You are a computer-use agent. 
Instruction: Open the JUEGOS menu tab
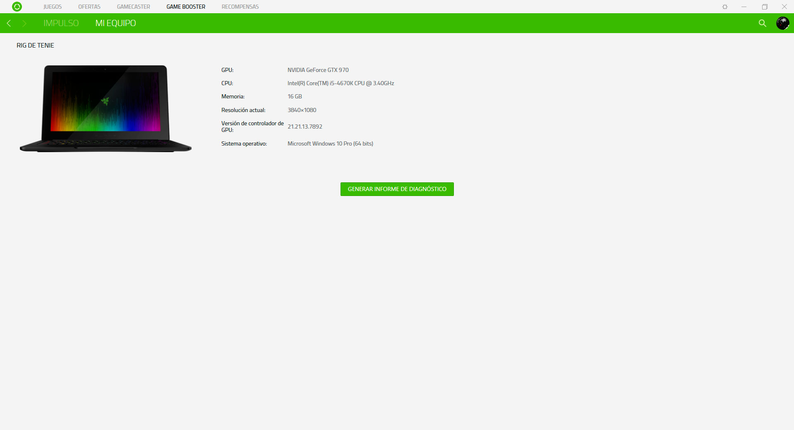pos(53,7)
